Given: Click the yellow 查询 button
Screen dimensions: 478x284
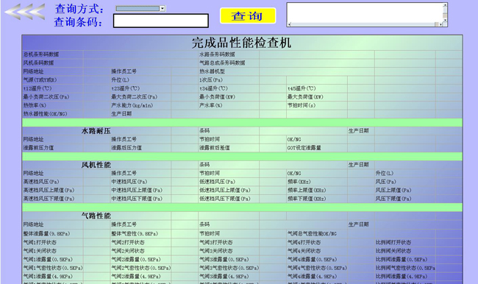Looking at the screenshot, I should 248,15.
